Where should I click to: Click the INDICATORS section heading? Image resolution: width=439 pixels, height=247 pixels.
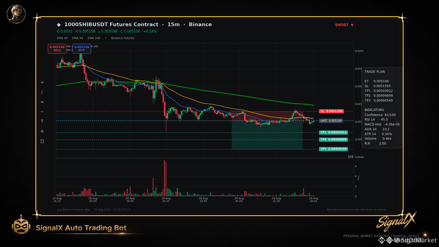(x=374, y=110)
